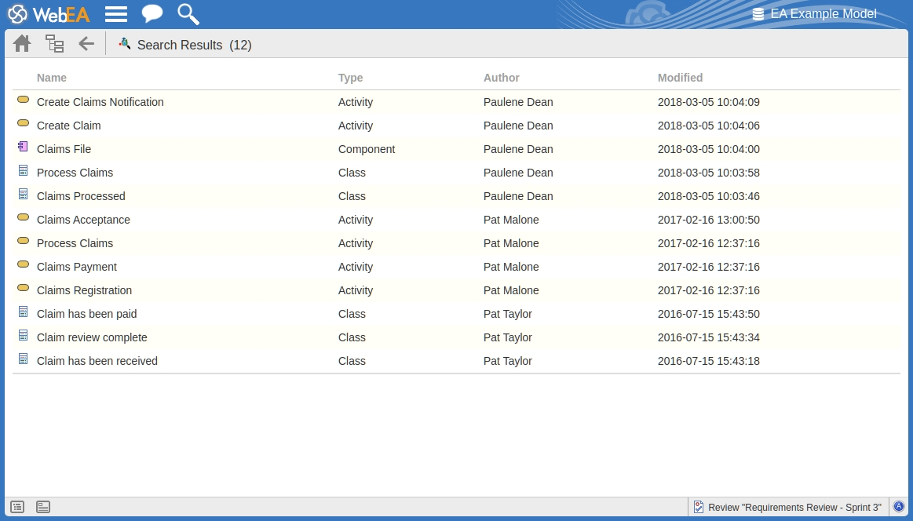Click the magnifying glass search icon
Image resolution: width=913 pixels, height=521 pixels.
tap(188, 14)
